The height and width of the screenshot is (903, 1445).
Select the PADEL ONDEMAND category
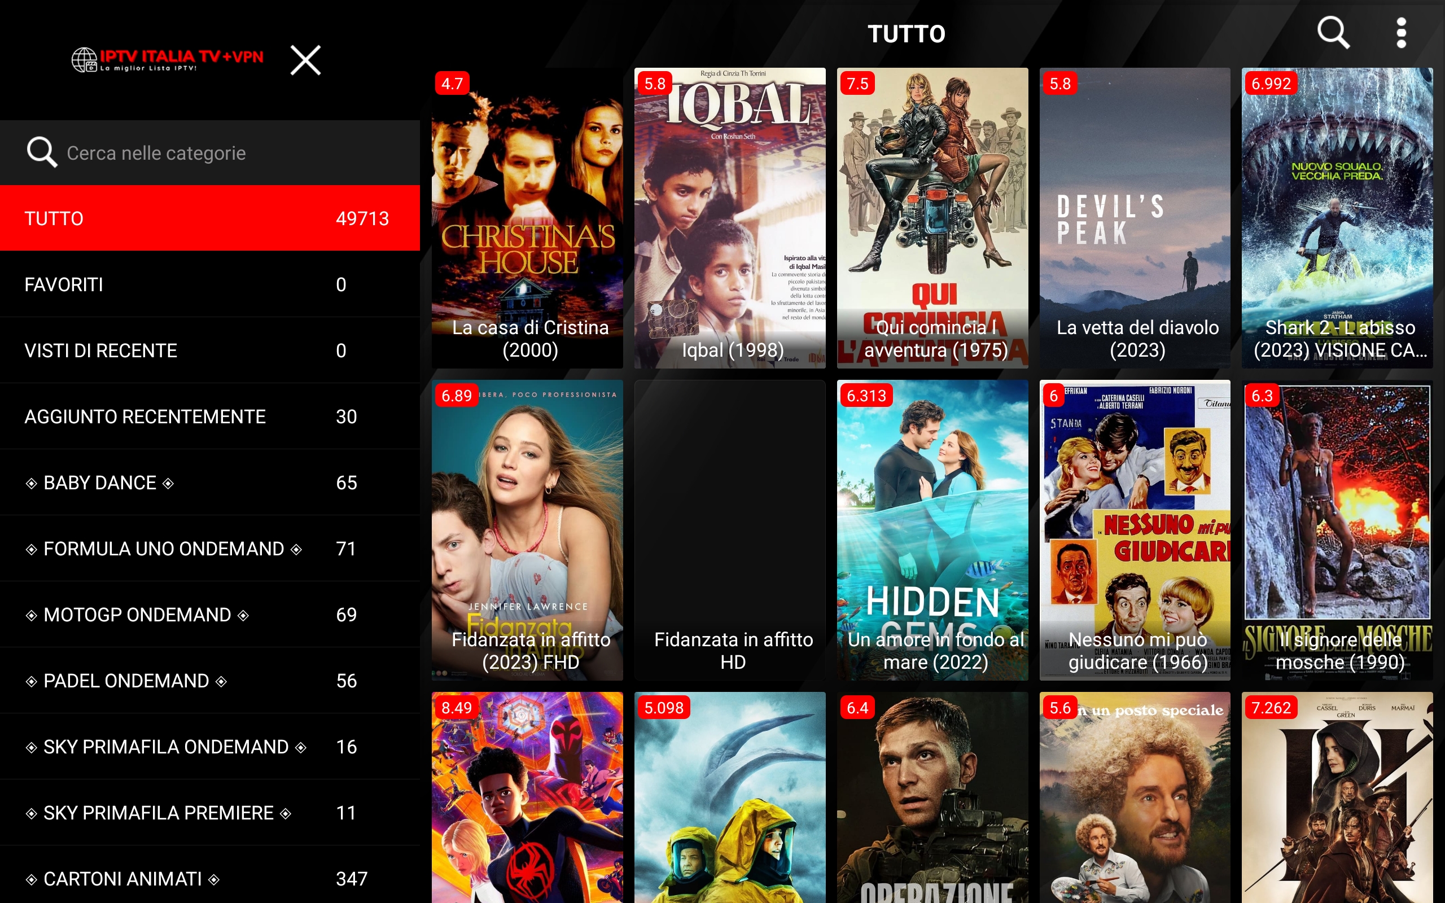210,681
